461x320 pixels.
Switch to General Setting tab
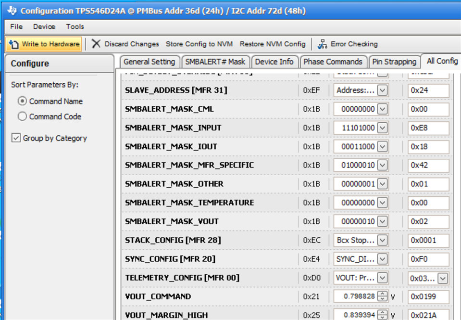pos(150,62)
